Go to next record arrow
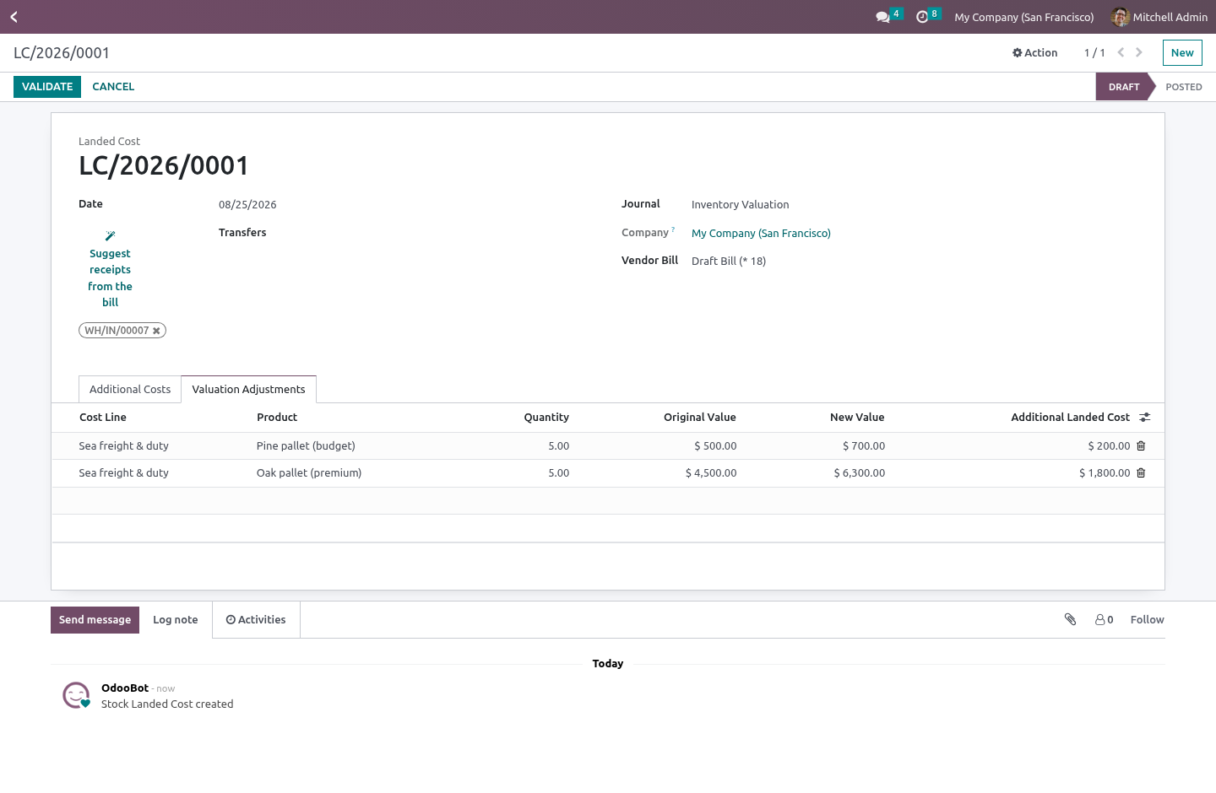1216x793 pixels. (1139, 52)
